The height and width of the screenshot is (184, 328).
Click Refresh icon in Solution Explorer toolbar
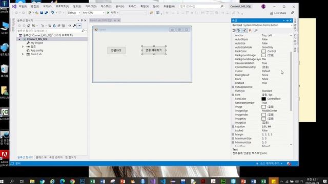[54, 26]
